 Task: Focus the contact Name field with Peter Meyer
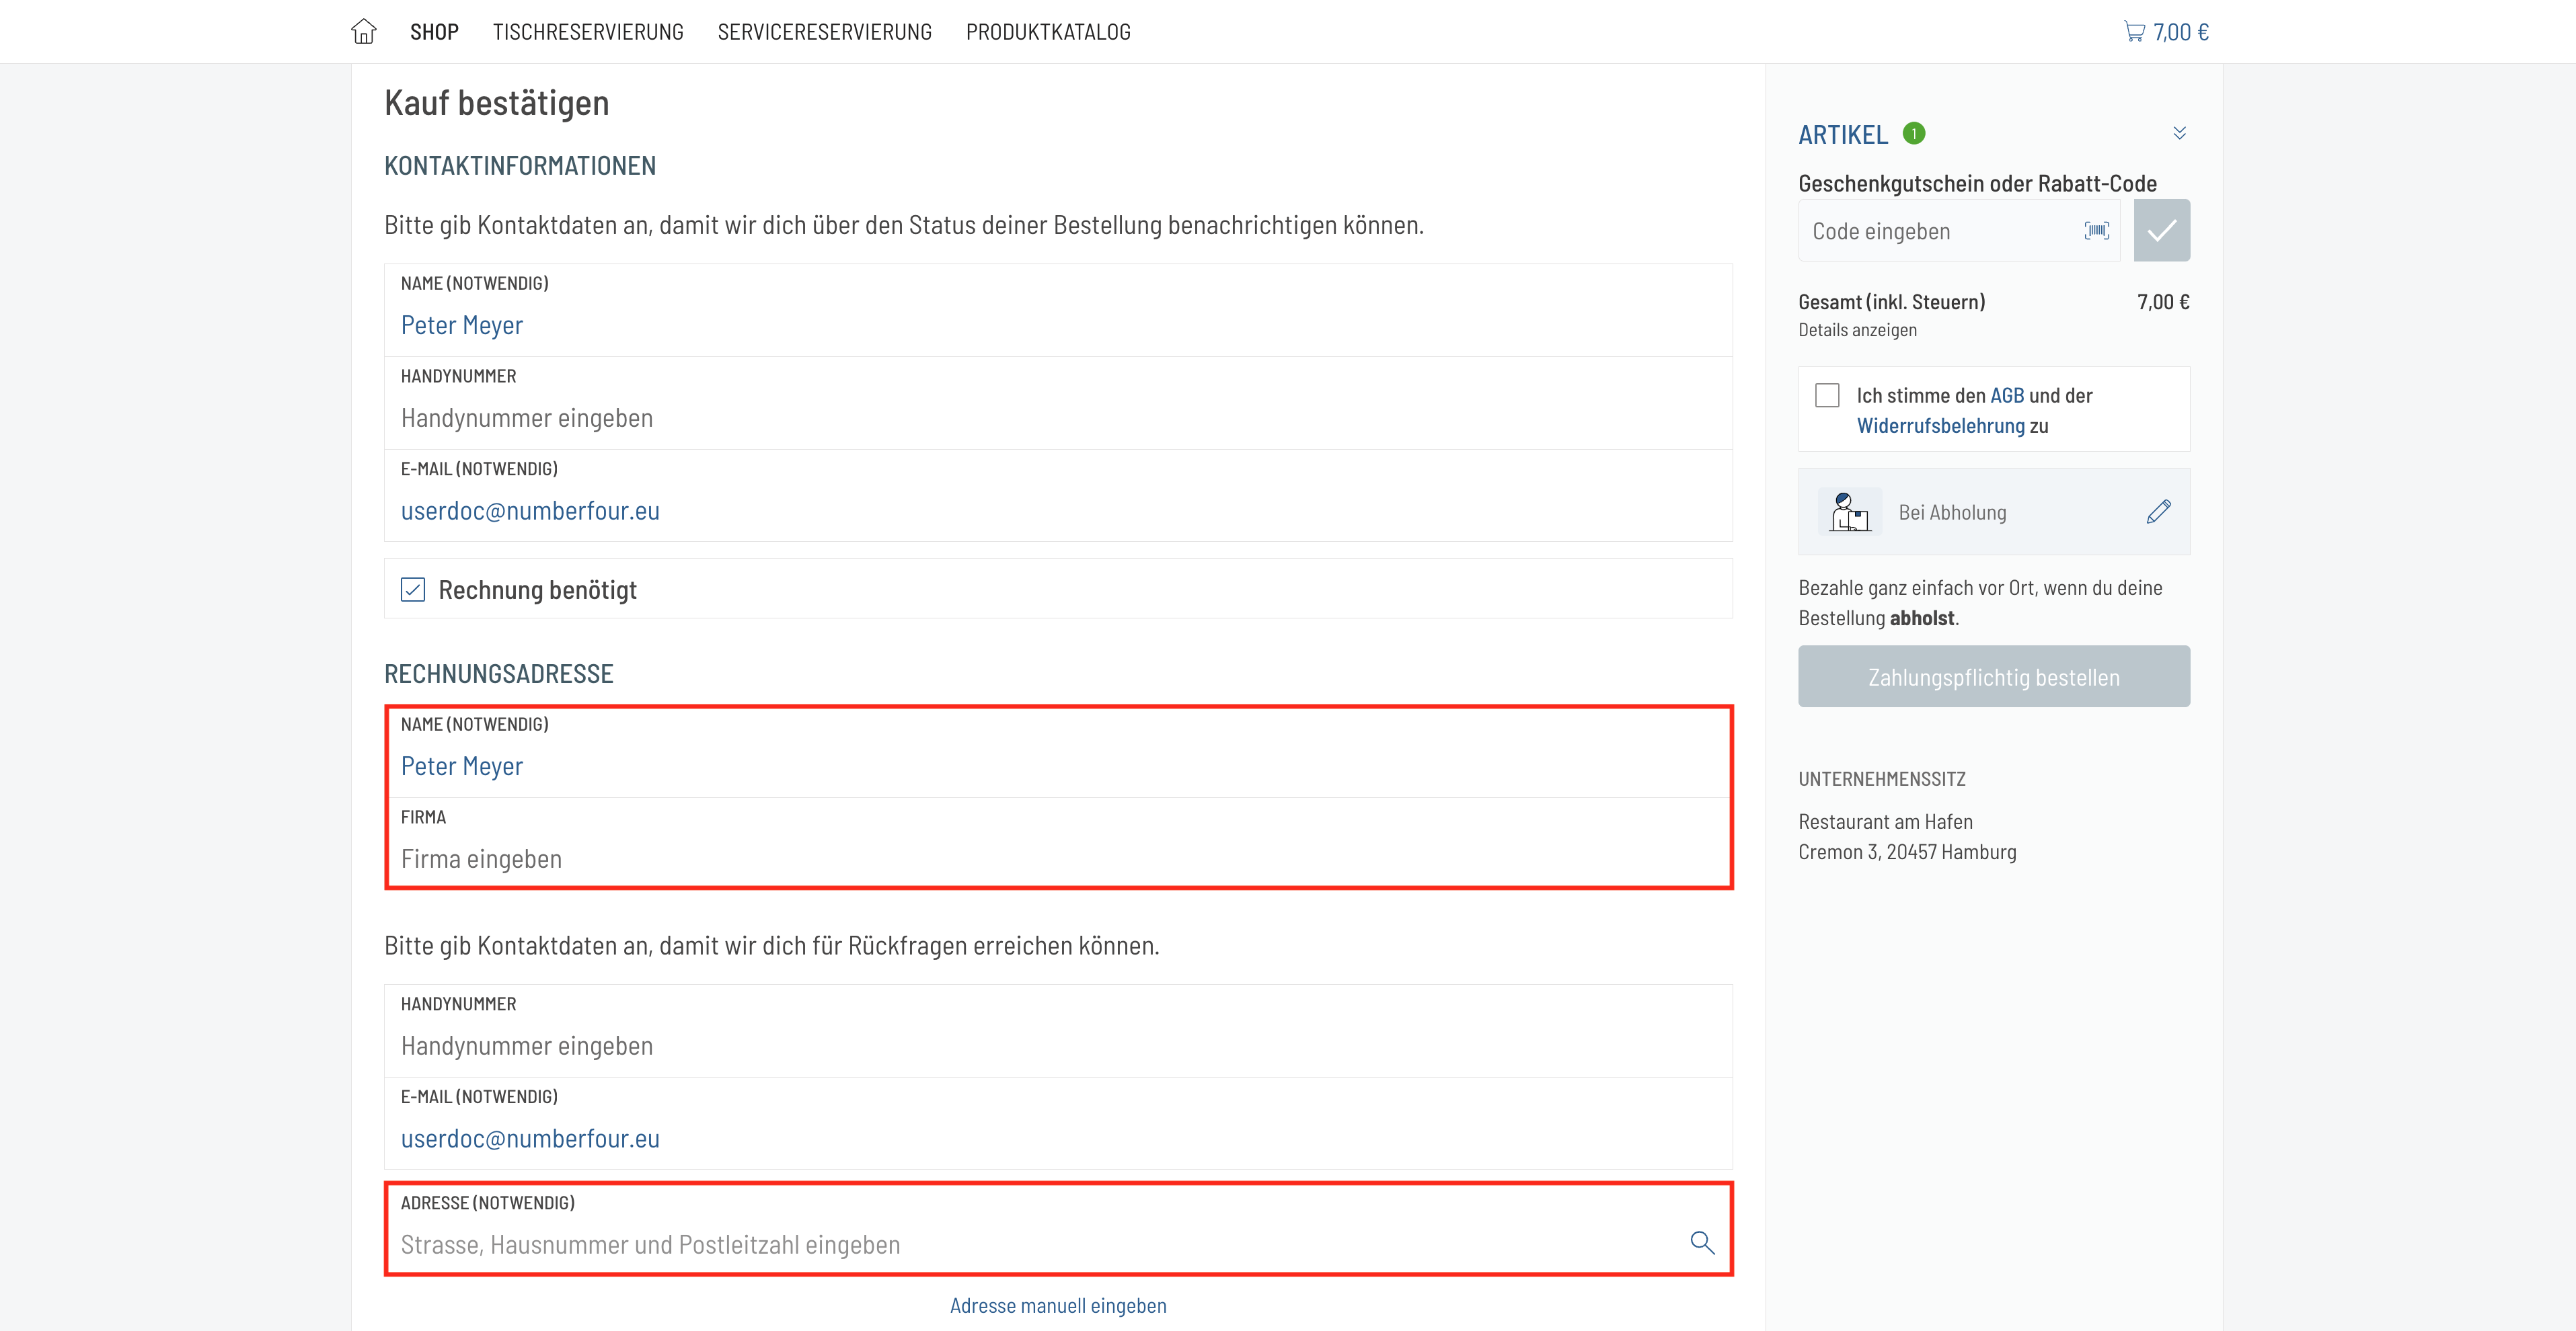pyautogui.click(x=1058, y=310)
